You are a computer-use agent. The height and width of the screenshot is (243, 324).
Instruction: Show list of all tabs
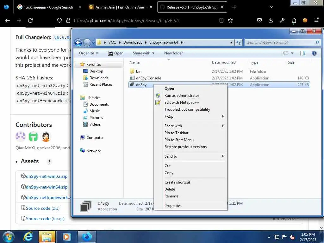pos(271,7)
